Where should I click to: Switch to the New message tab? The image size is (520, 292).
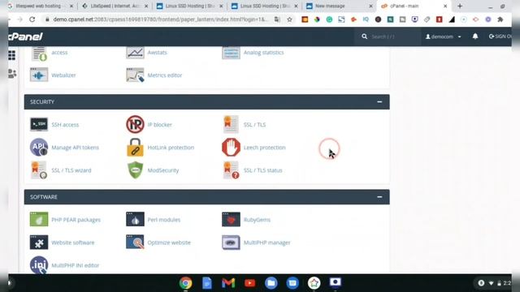pyautogui.click(x=339, y=6)
